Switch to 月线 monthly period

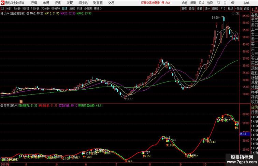(x=80, y=9)
